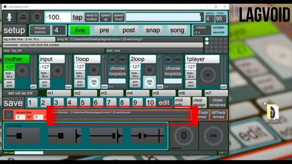This screenshot has width=292, height=164.
Task: Click the mother volume 127 number box
Action: point(9,67)
